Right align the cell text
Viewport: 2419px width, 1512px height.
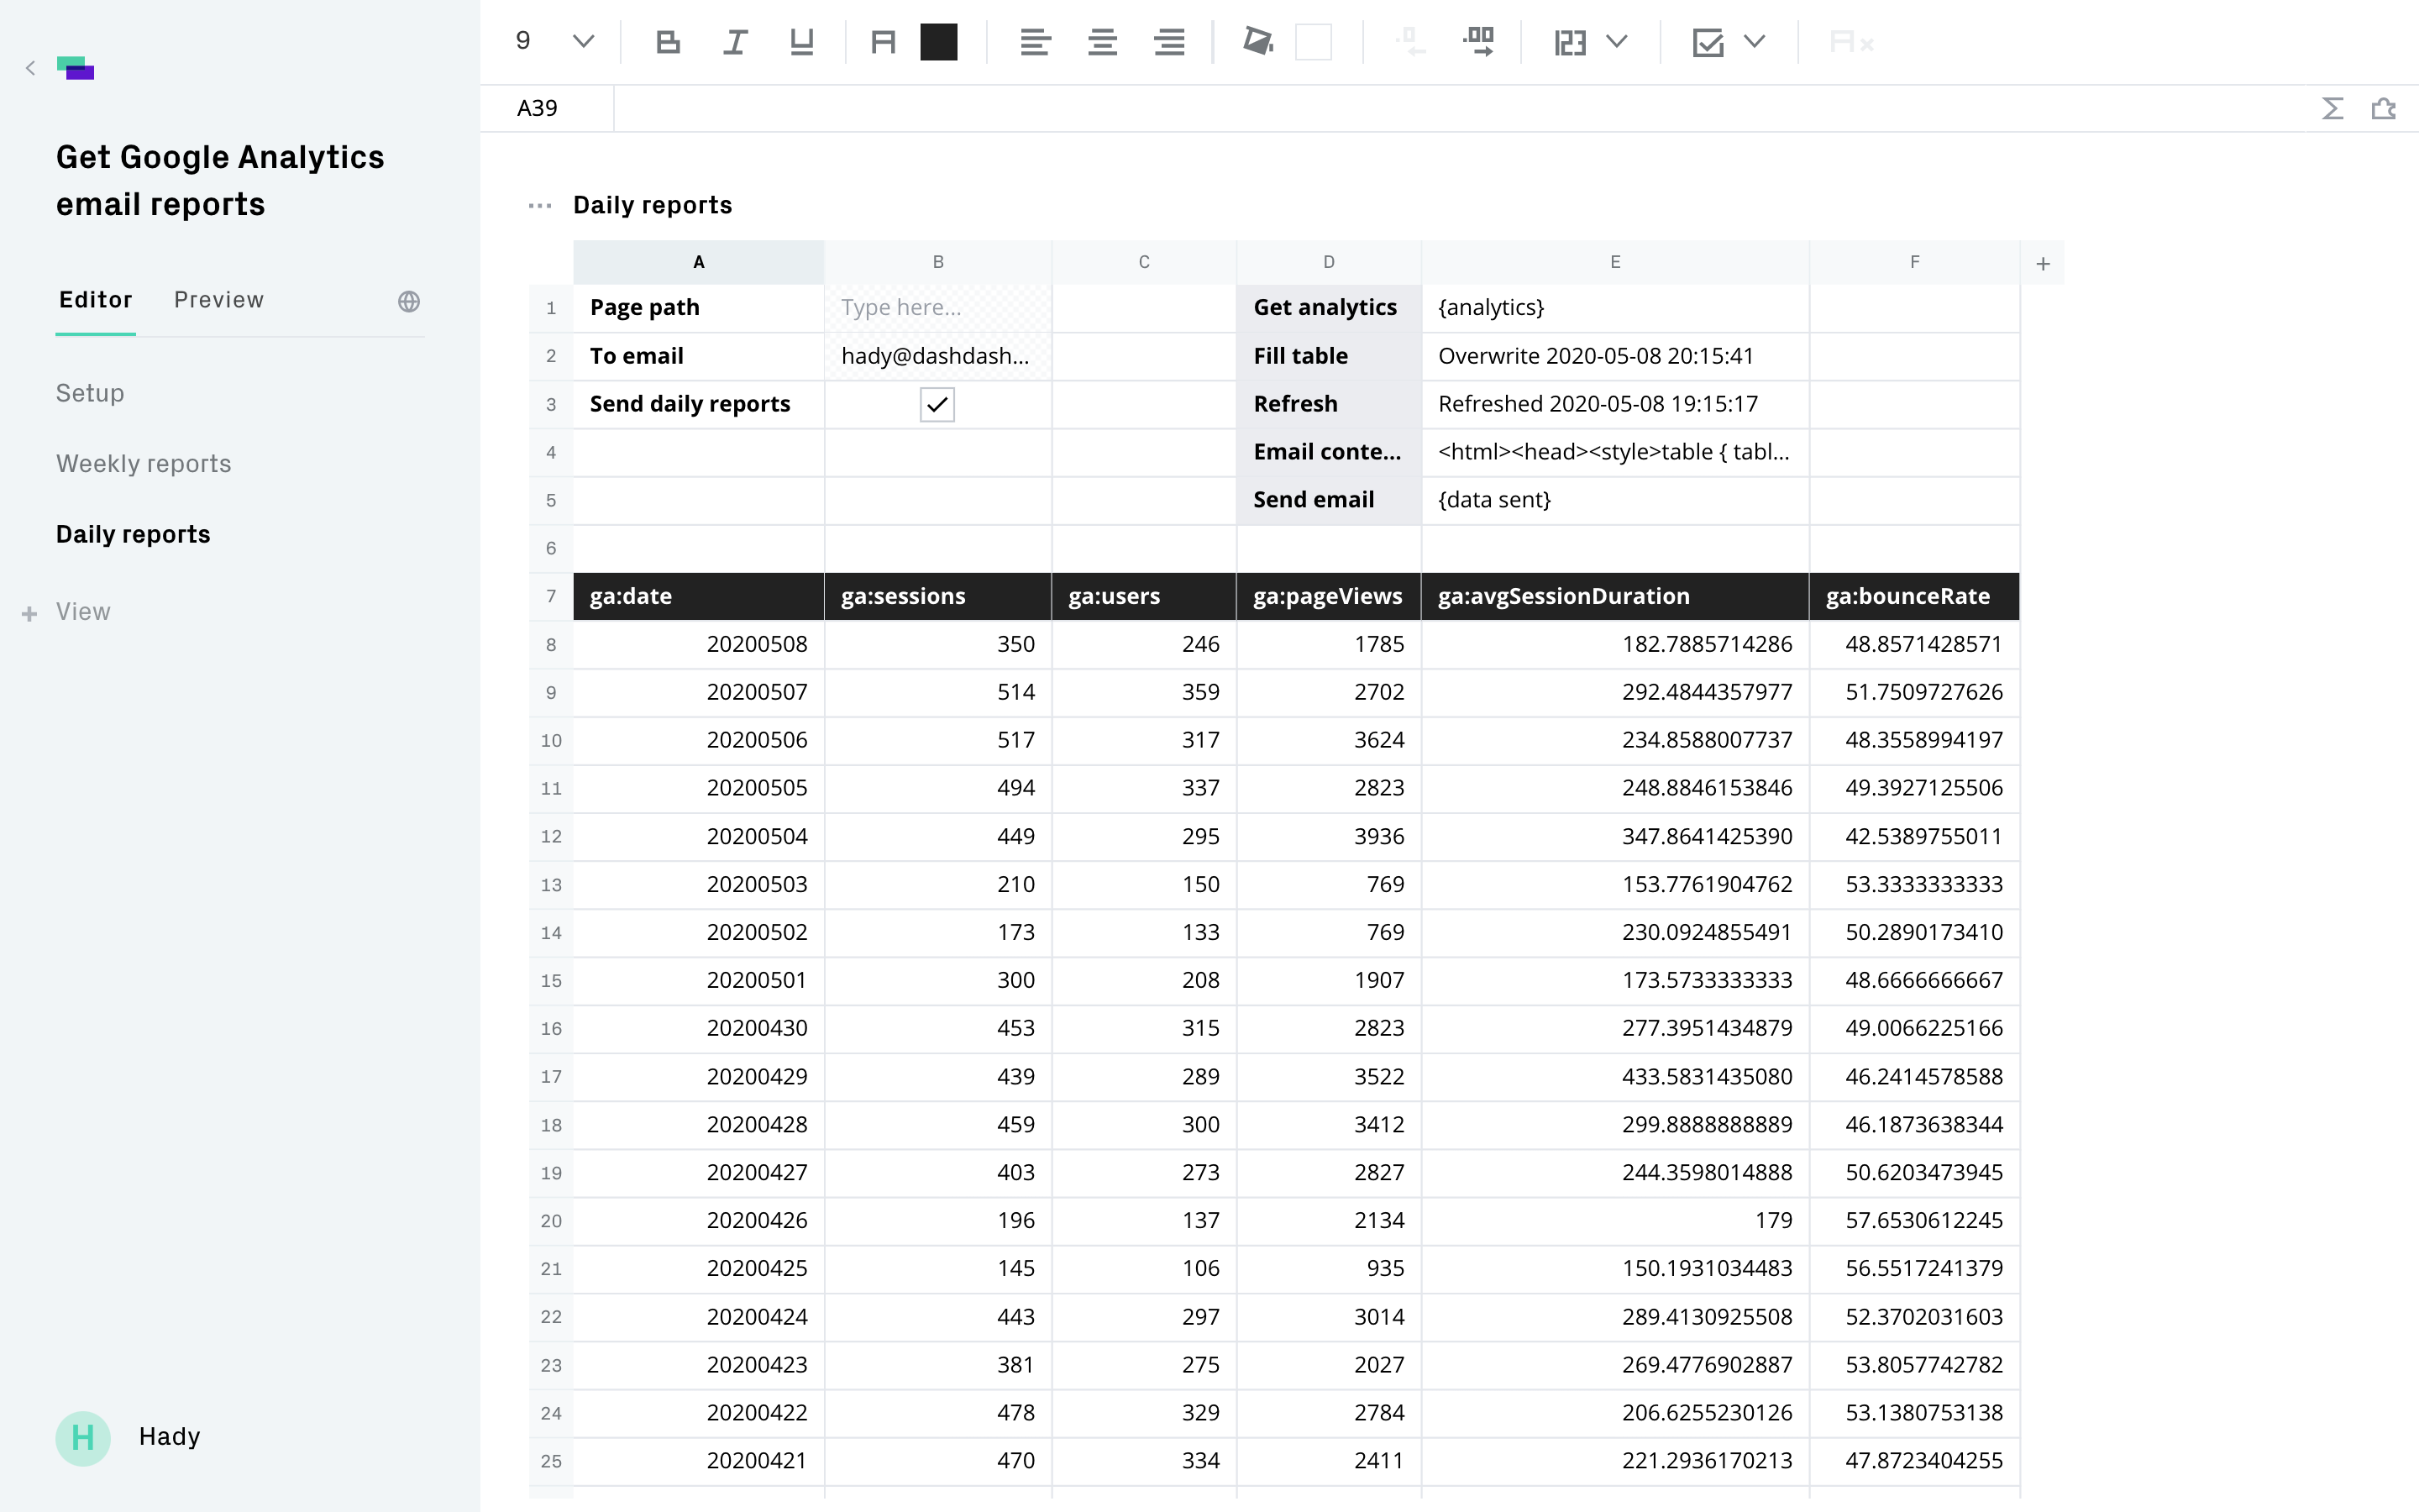[x=1169, y=42]
